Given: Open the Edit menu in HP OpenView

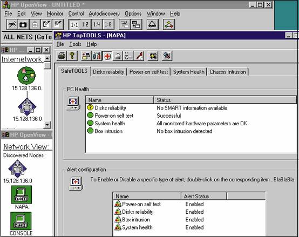Looking at the screenshot, I should pyautogui.click(x=22, y=13).
